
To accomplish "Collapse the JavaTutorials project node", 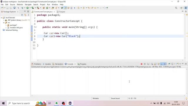I will [1, 18].
